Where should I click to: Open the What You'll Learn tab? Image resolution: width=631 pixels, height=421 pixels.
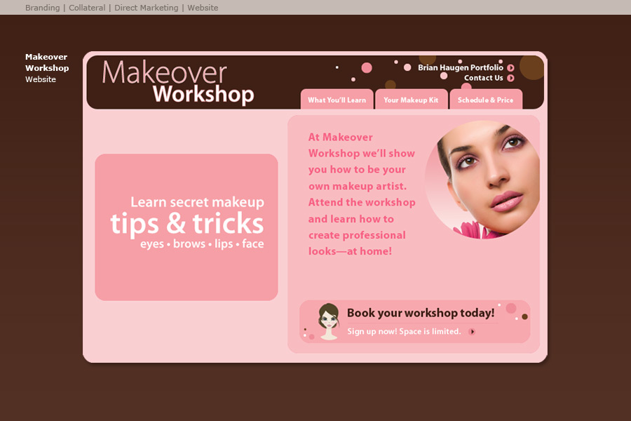pyautogui.click(x=337, y=100)
